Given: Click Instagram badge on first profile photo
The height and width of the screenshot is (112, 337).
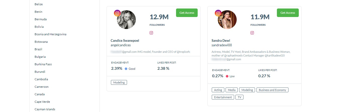Looking at the screenshot, I should (117, 13).
